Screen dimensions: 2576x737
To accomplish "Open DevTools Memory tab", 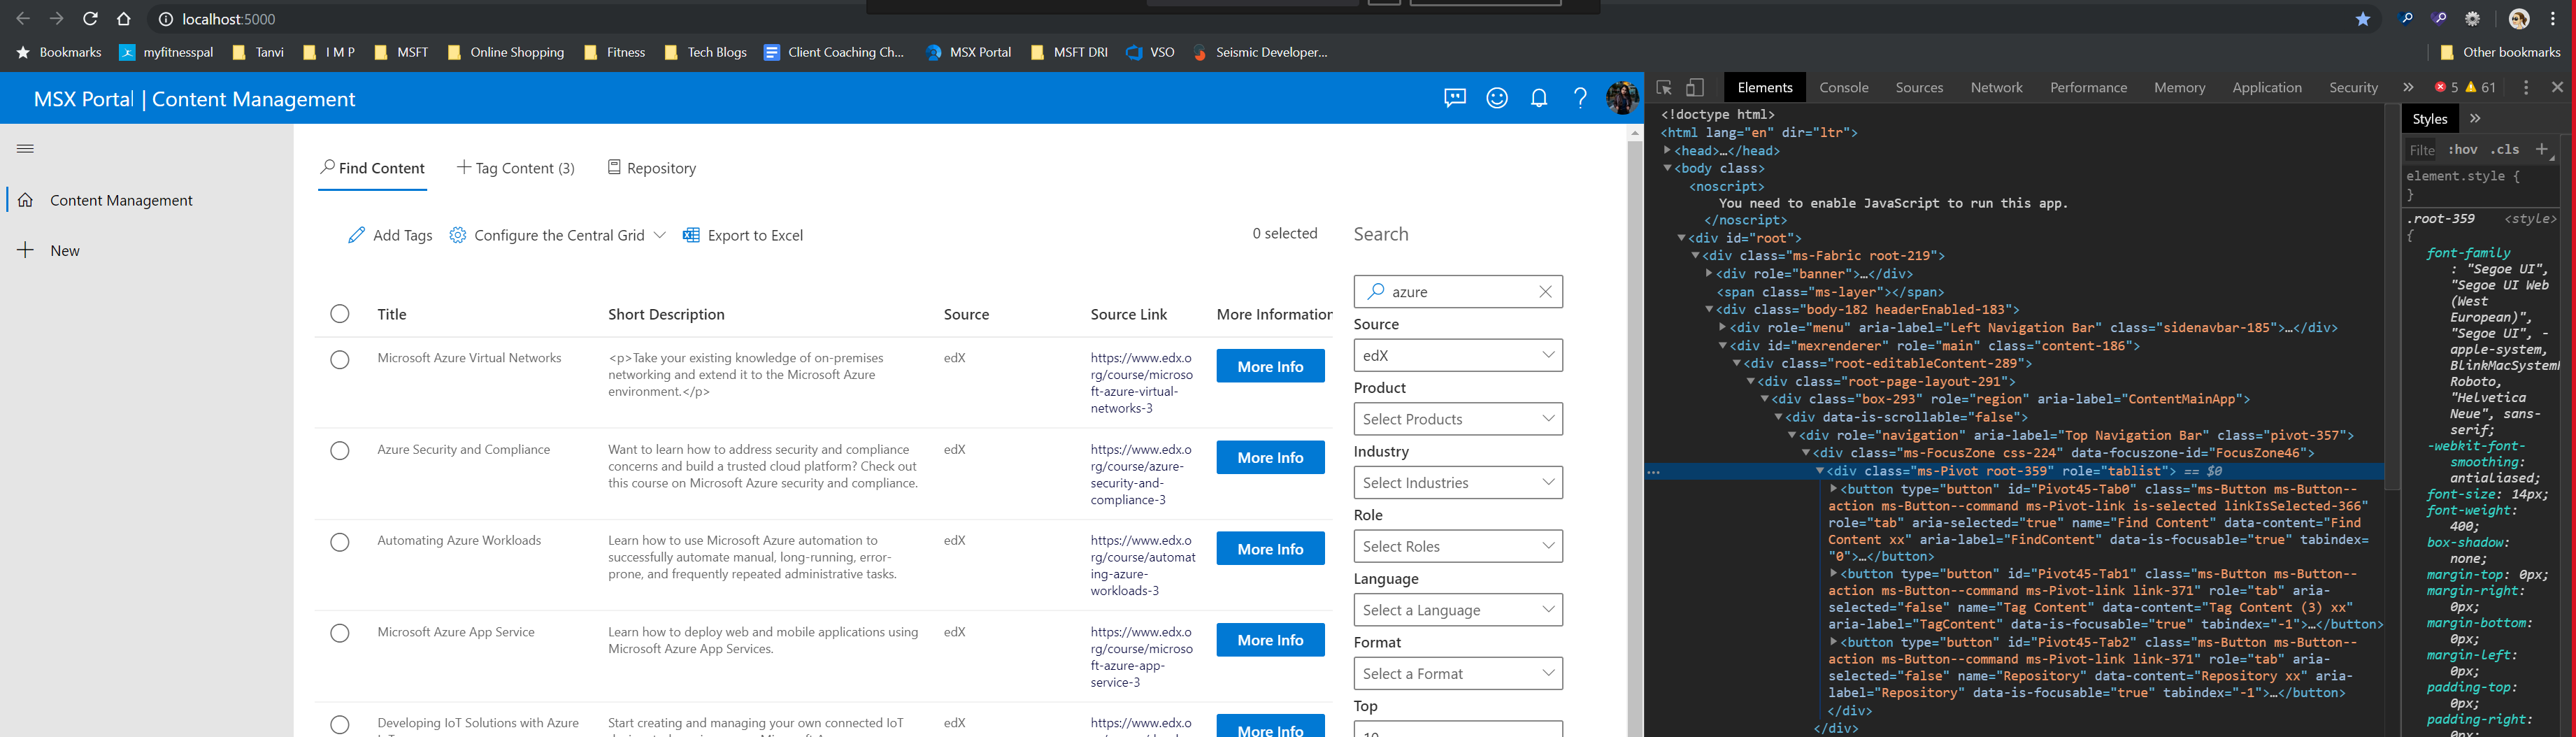I will coord(2179,88).
